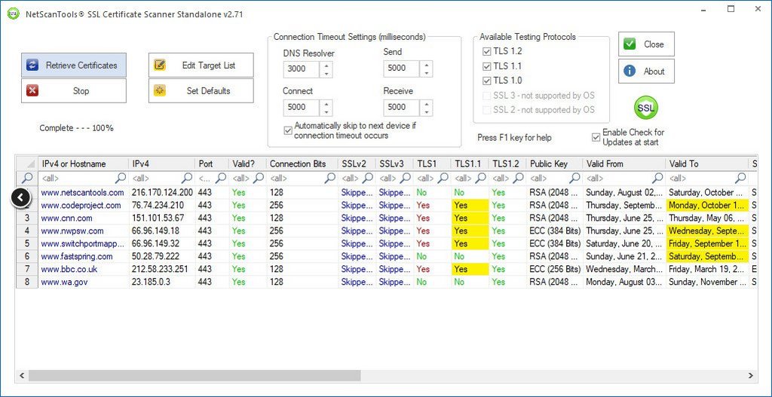Toggle the TLS 1.2 protocol checkbox
772x397 pixels.
(x=487, y=51)
